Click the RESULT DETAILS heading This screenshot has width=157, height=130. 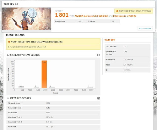tap(15, 35)
